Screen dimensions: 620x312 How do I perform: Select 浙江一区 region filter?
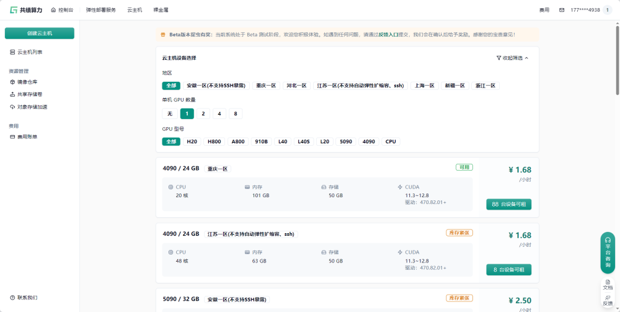click(485, 86)
